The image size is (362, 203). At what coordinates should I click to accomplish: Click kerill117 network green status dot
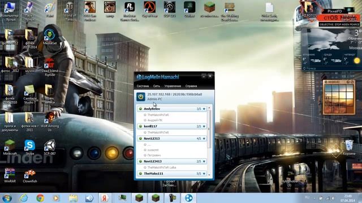click(x=140, y=126)
